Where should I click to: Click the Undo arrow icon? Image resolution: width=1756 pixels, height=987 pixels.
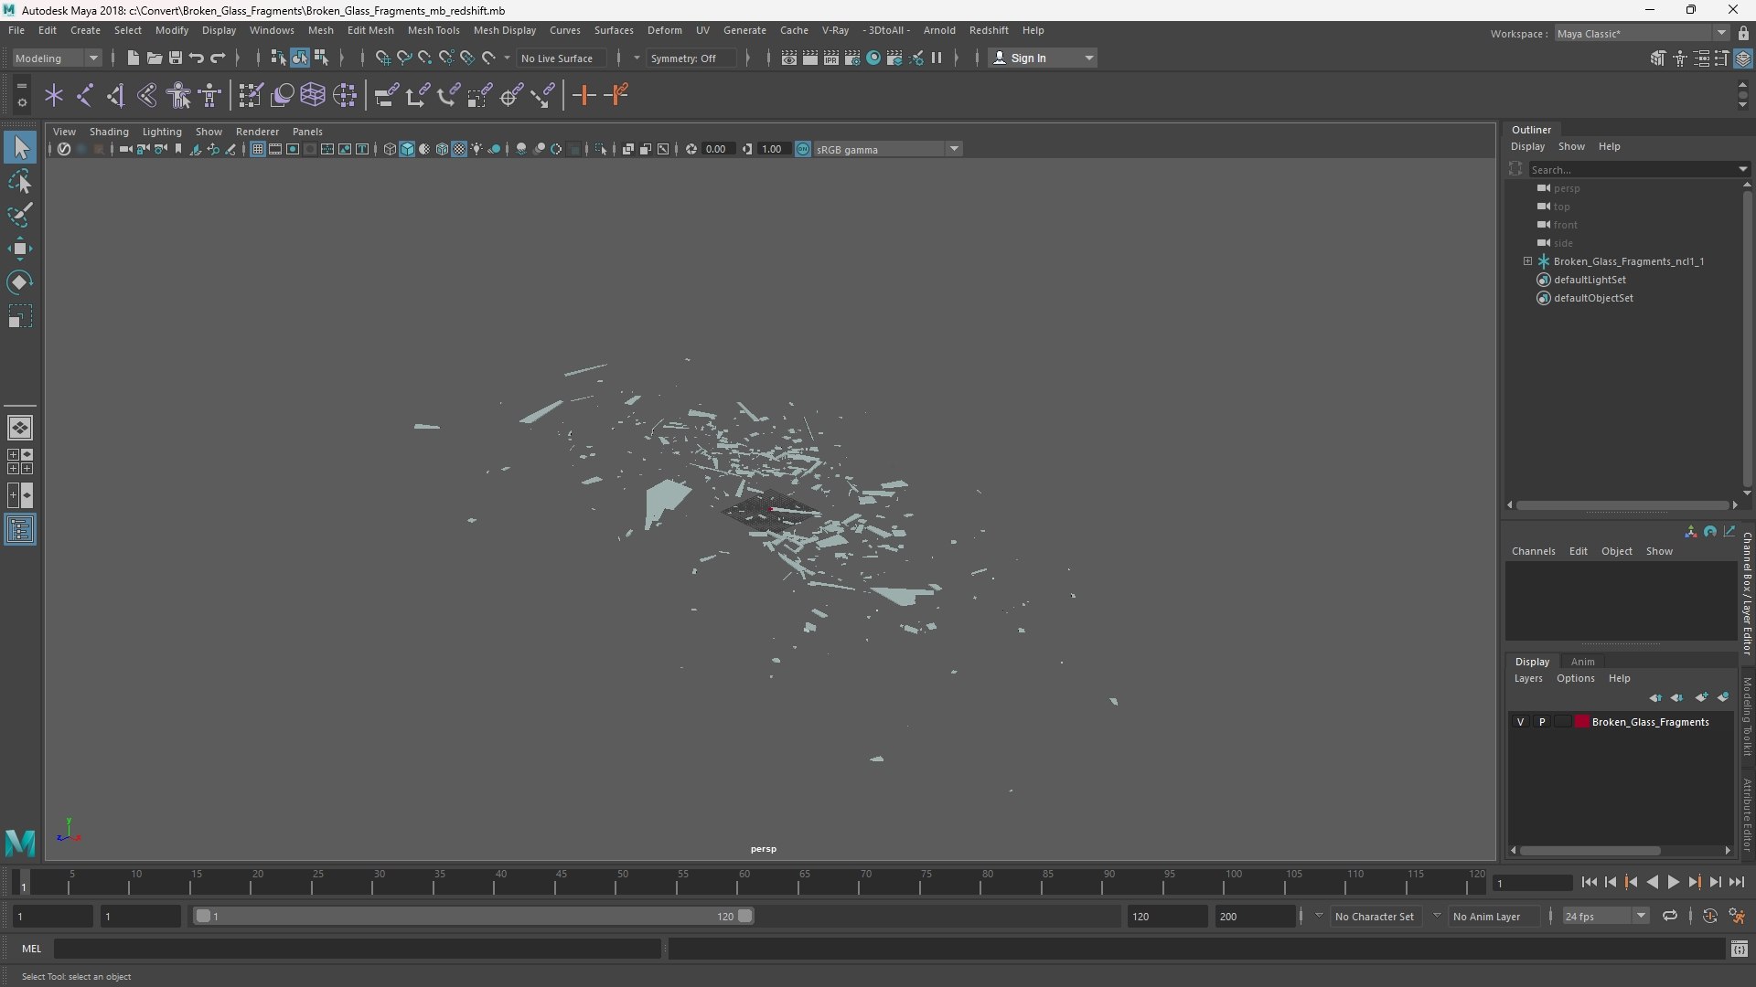(197, 58)
